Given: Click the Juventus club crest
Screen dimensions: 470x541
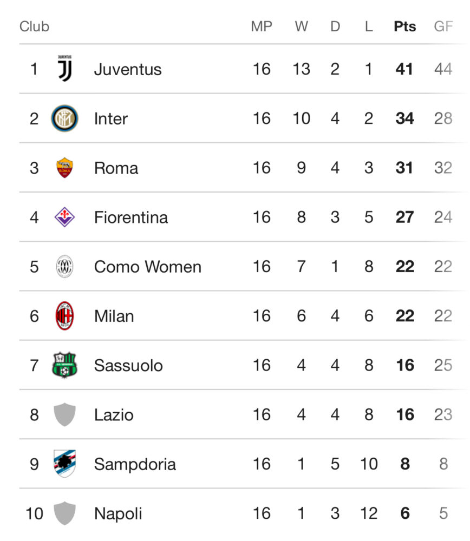Looking at the screenshot, I should click(64, 69).
